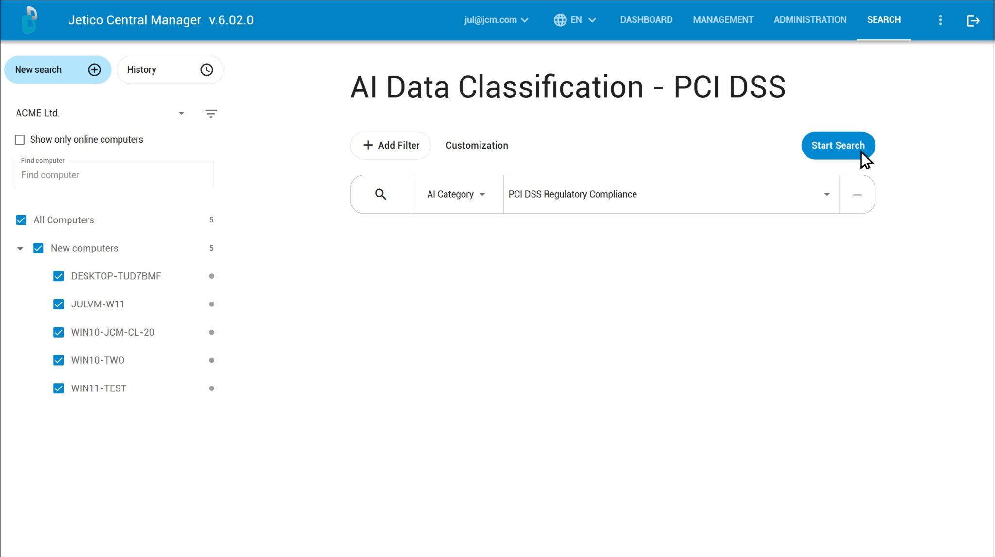Uncheck the WIN10-TWO checkbox
The width and height of the screenshot is (995, 557).
pyautogui.click(x=58, y=360)
